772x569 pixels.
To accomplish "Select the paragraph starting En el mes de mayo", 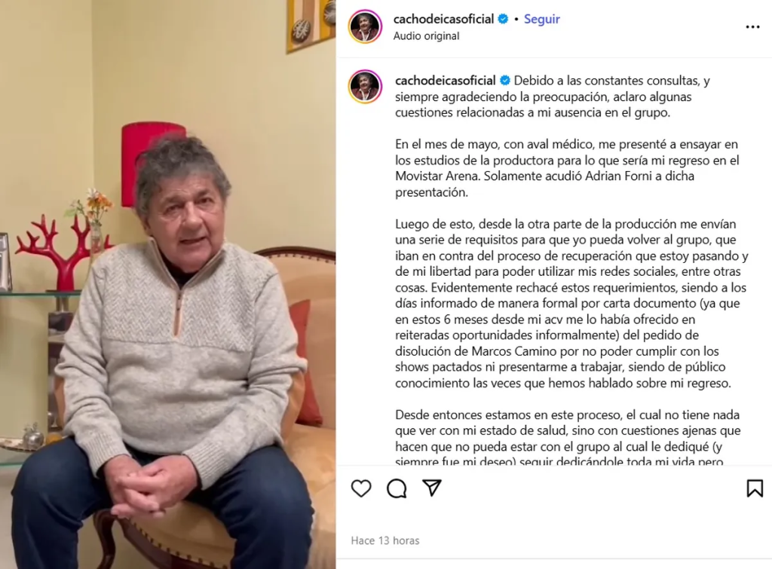I will (567, 168).
